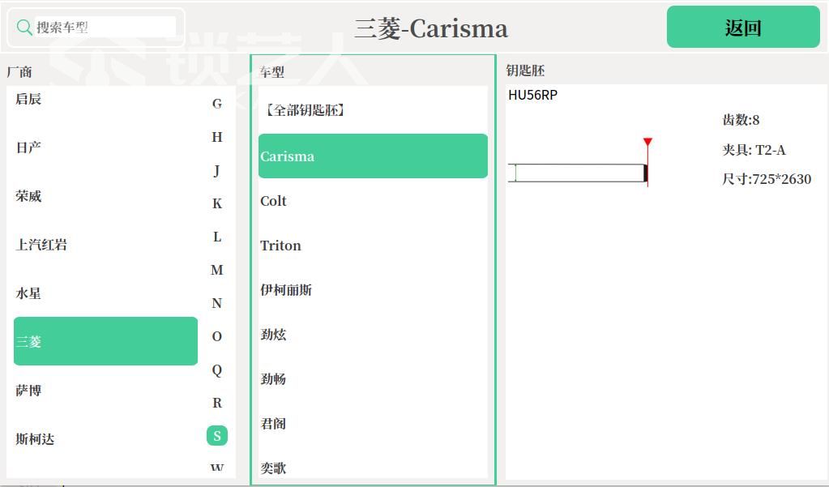The height and width of the screenshot is (487, 829).
Task: Select the highlighted 三菱 manufacturer
Action: tap(105, 341)
